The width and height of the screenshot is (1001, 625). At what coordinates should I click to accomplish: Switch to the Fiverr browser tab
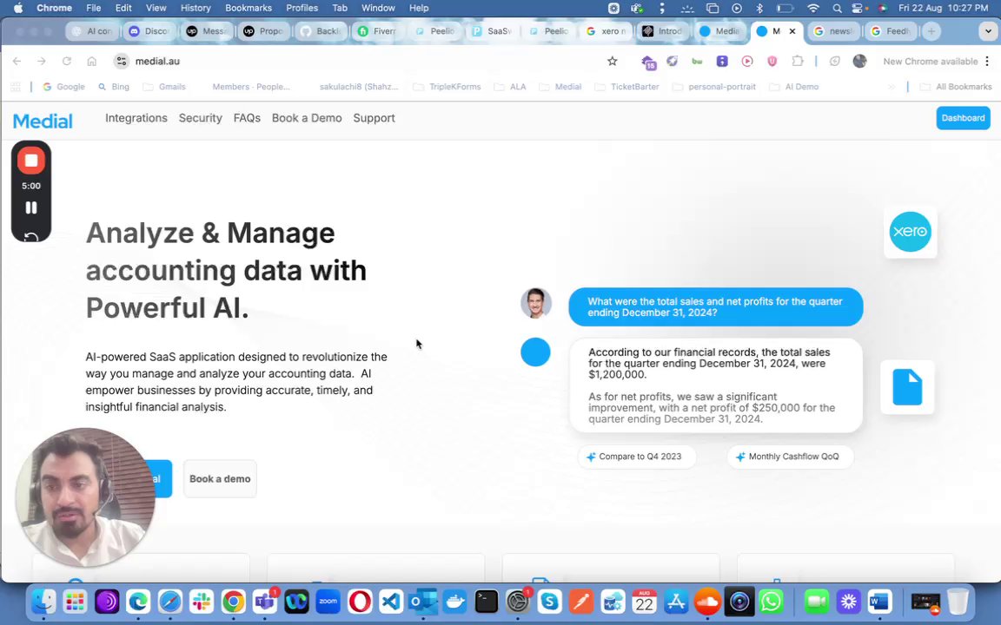click(x=378, y=31)
